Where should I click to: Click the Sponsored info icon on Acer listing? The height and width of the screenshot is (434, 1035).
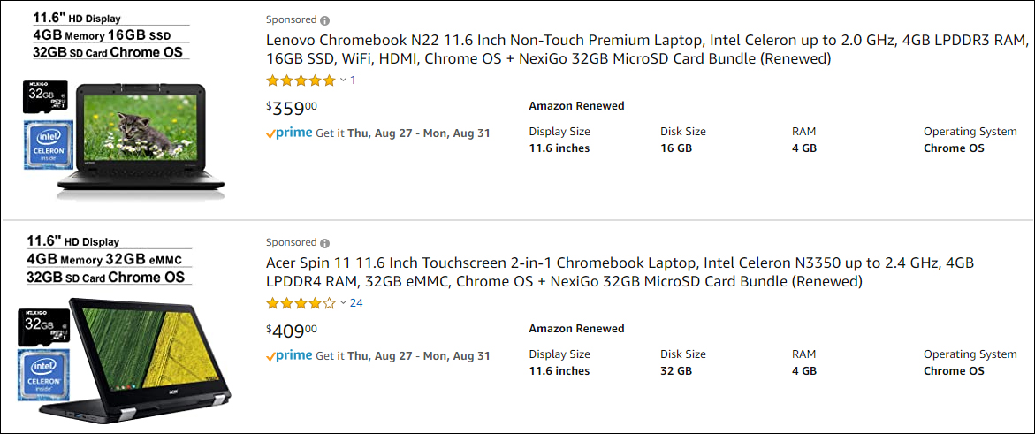point(325,243)
